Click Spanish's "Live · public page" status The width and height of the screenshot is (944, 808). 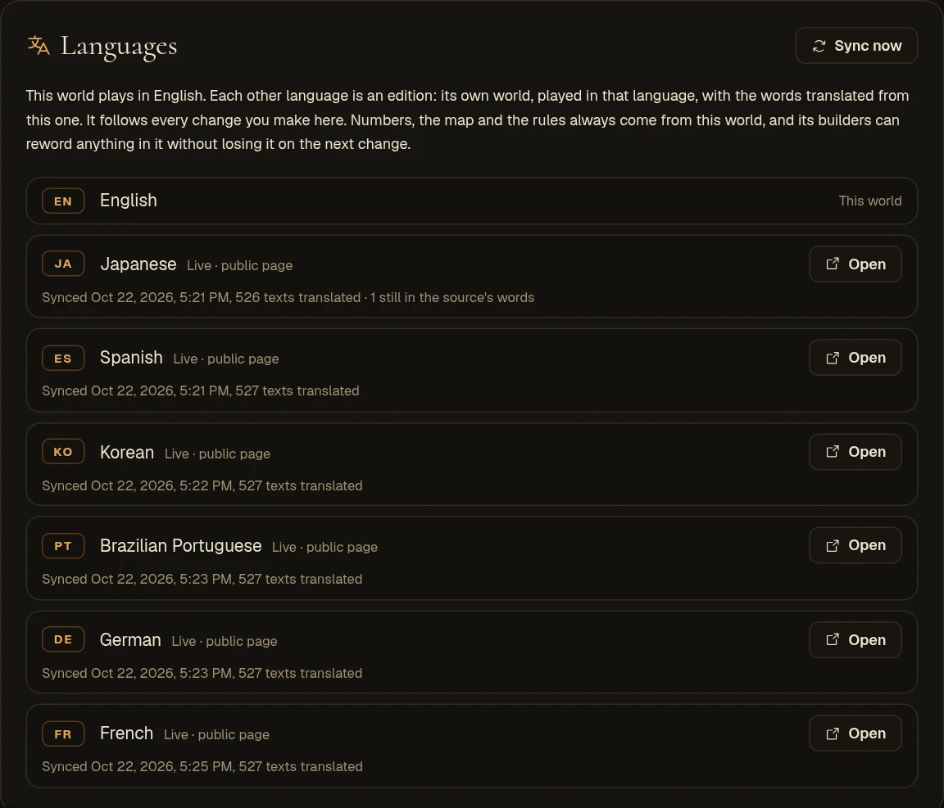tap(226, 359)
